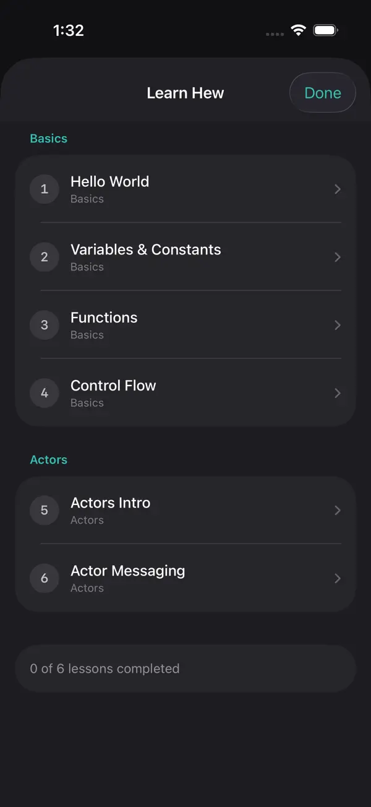371x807 pixels.
Task: Tap the Wi-Fi status icon
Action: 299,30
